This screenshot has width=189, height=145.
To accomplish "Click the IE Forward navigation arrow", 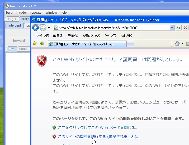I will click(43, 28).
